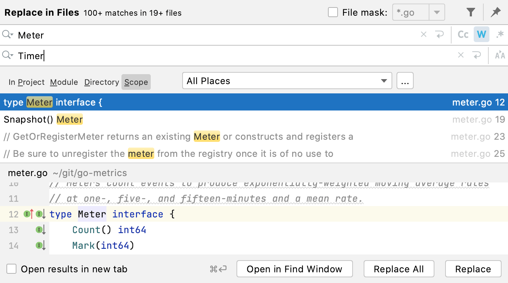
Task: Clear the Meter search field
Action: 424,35
